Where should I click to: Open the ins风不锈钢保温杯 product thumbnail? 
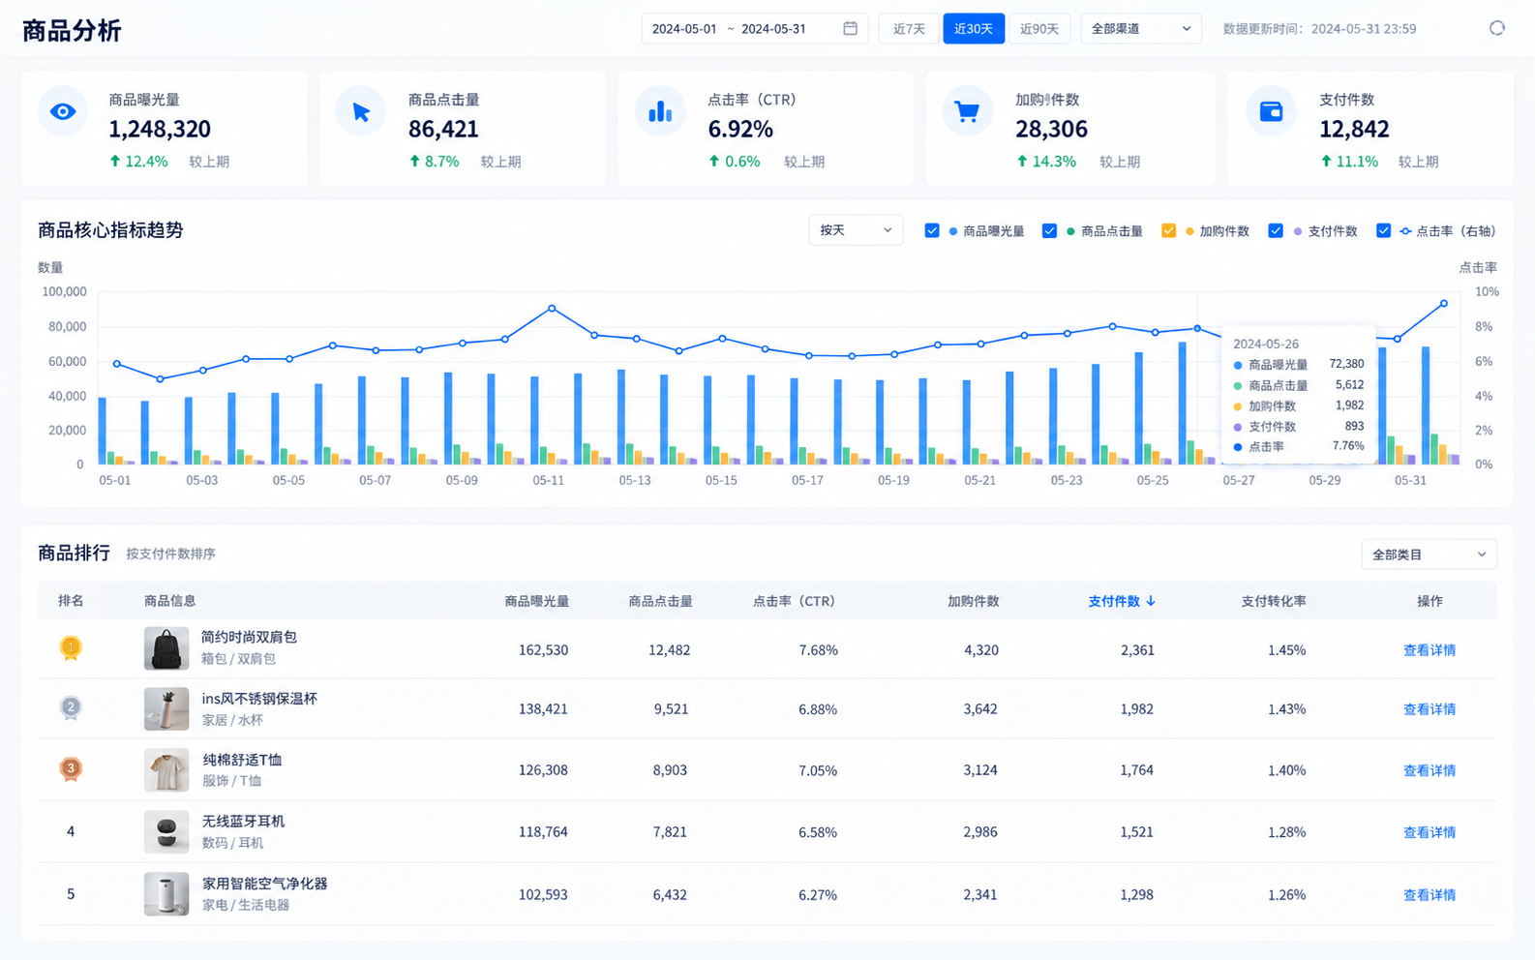166,708
